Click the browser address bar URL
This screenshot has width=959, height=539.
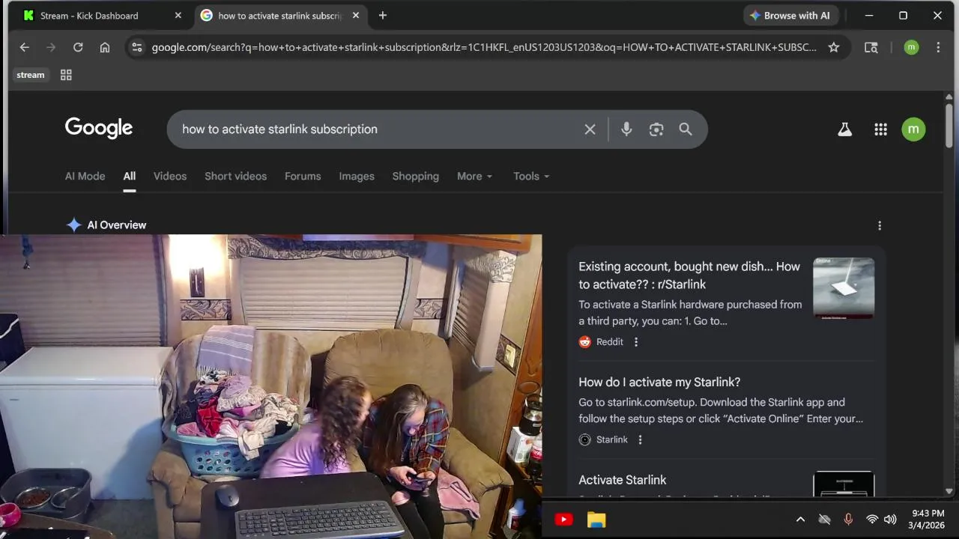[x=484, y=47]
